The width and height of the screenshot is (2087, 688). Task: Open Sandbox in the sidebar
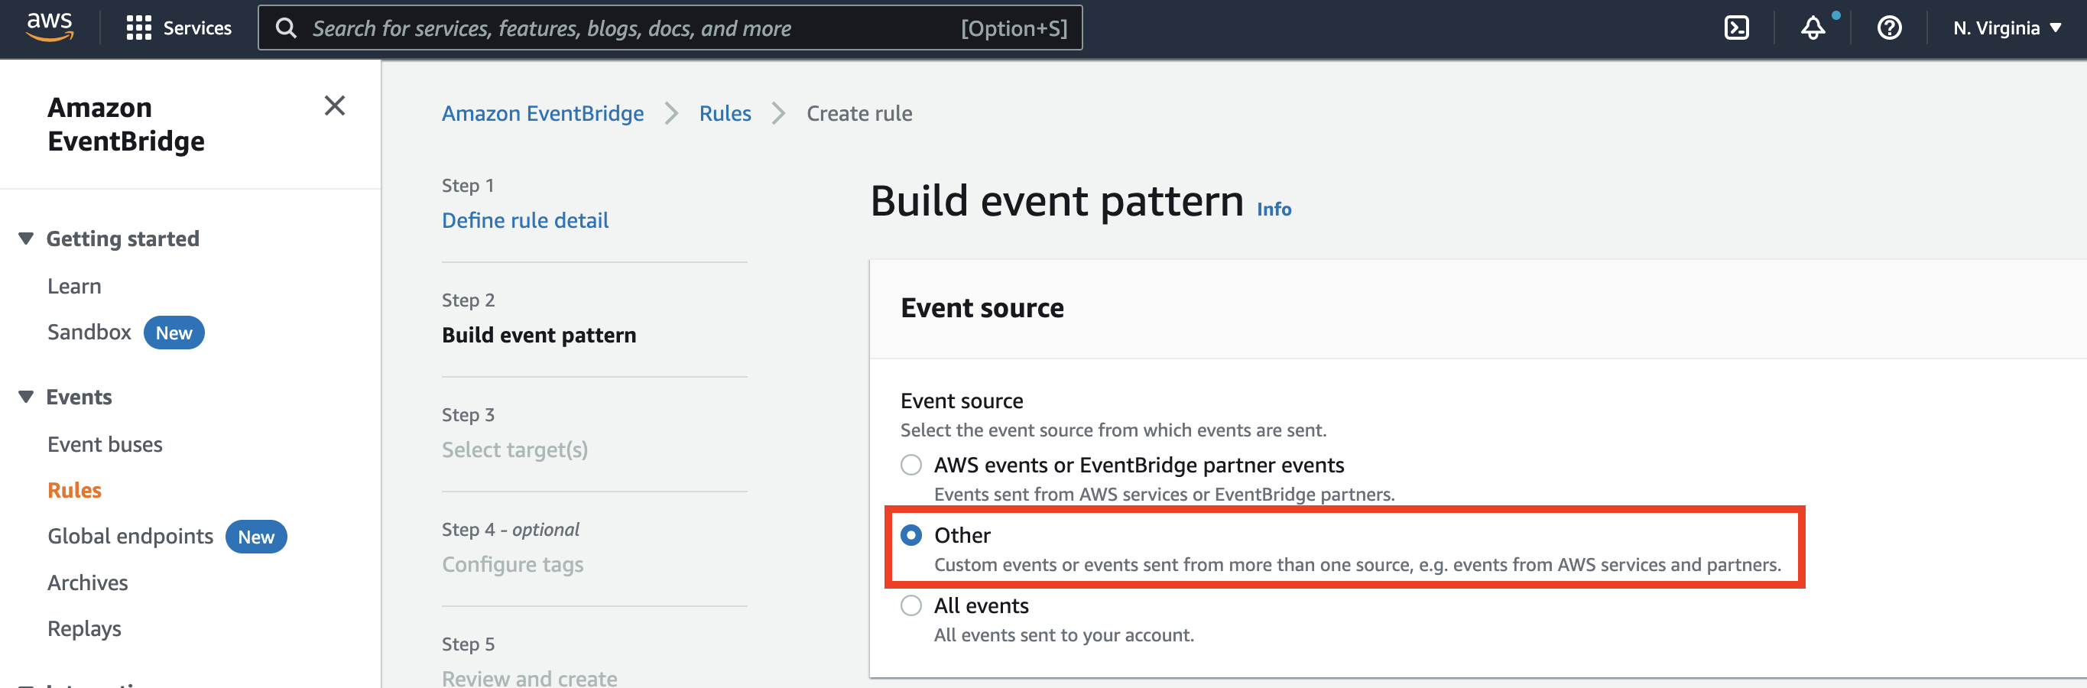pyautogui.click(x=89, y=333)
